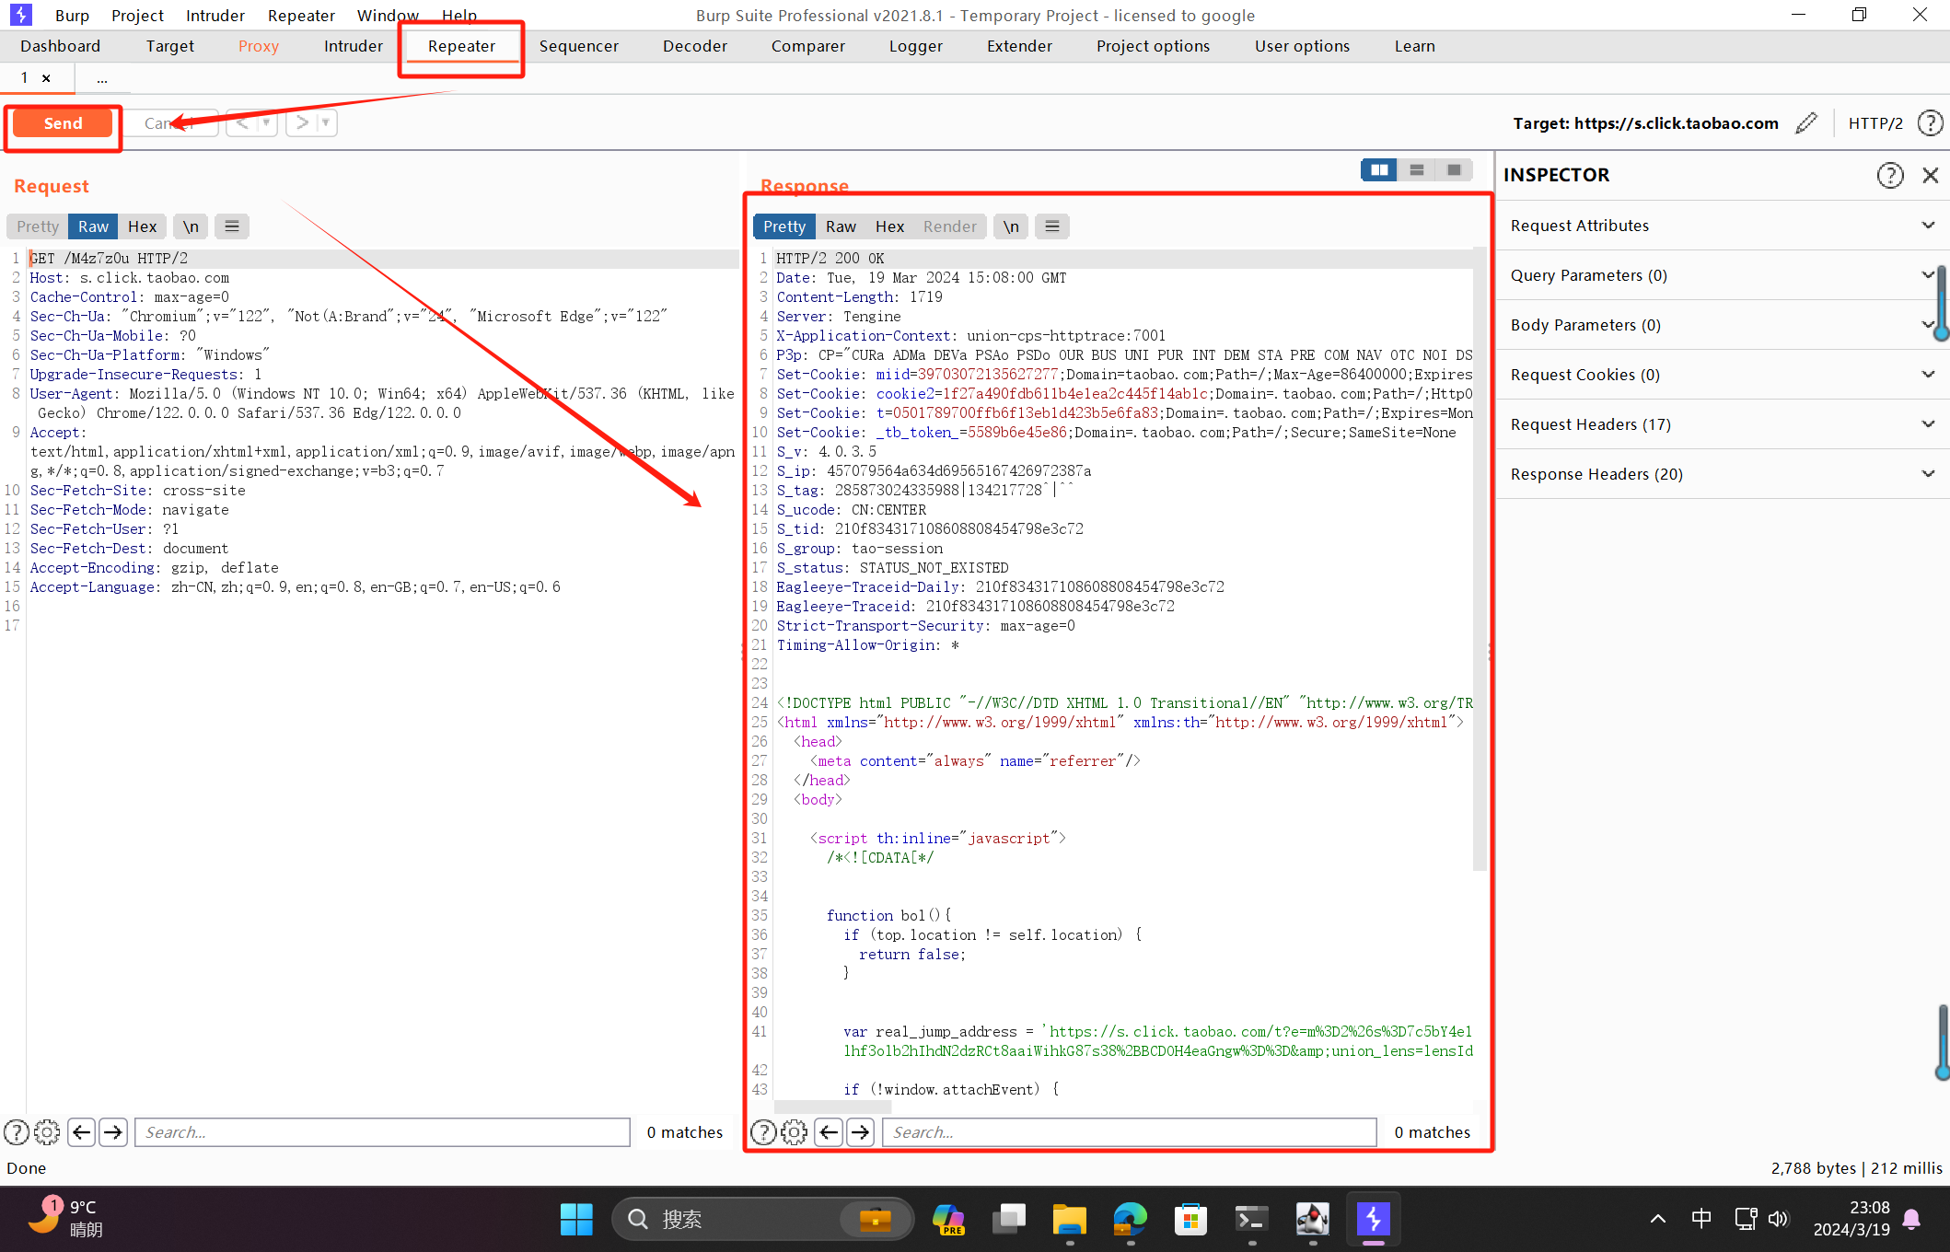Click the edit target pencil icon
Viewport: 1950px width, 1252px height.
pos(1806,122)
